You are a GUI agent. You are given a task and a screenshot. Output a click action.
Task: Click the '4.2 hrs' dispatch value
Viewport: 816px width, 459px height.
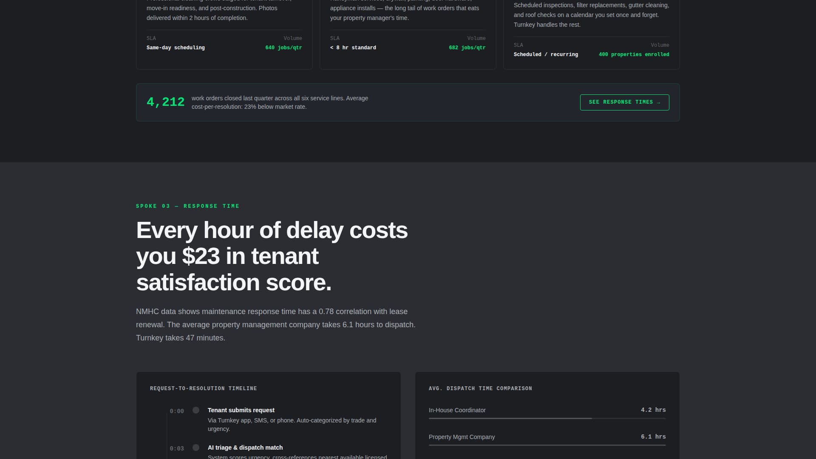tap(653, 410)
